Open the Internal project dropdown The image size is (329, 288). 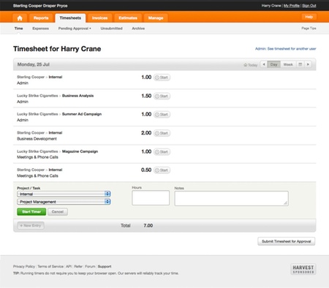(x=64, y=194)
